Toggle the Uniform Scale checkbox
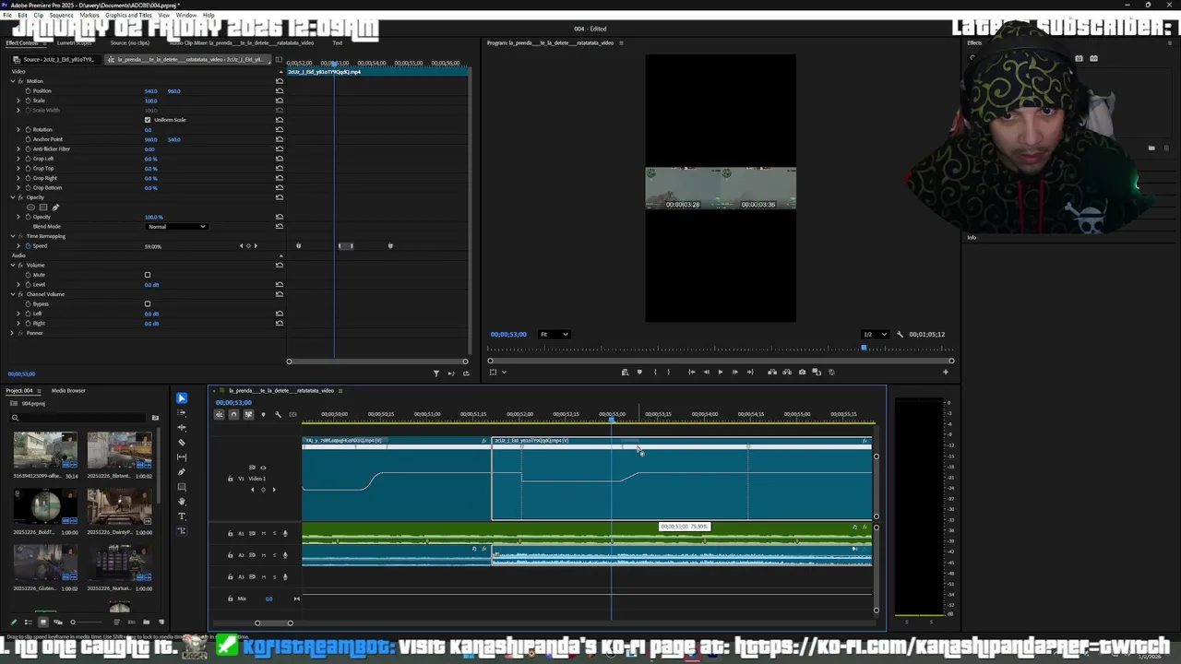 [x=148, y=120]
